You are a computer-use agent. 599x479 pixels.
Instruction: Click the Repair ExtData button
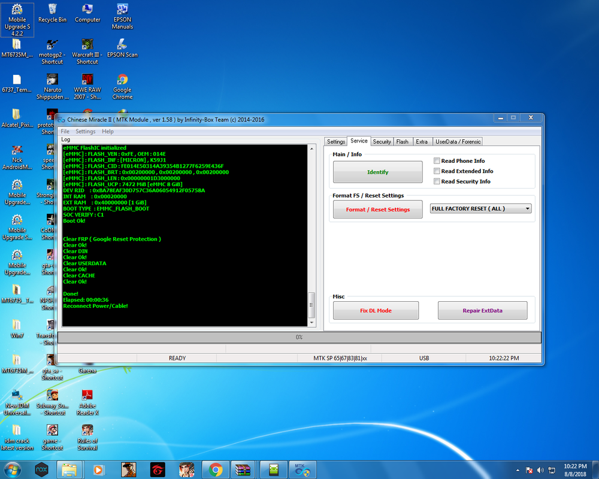(x=482, y=311)
